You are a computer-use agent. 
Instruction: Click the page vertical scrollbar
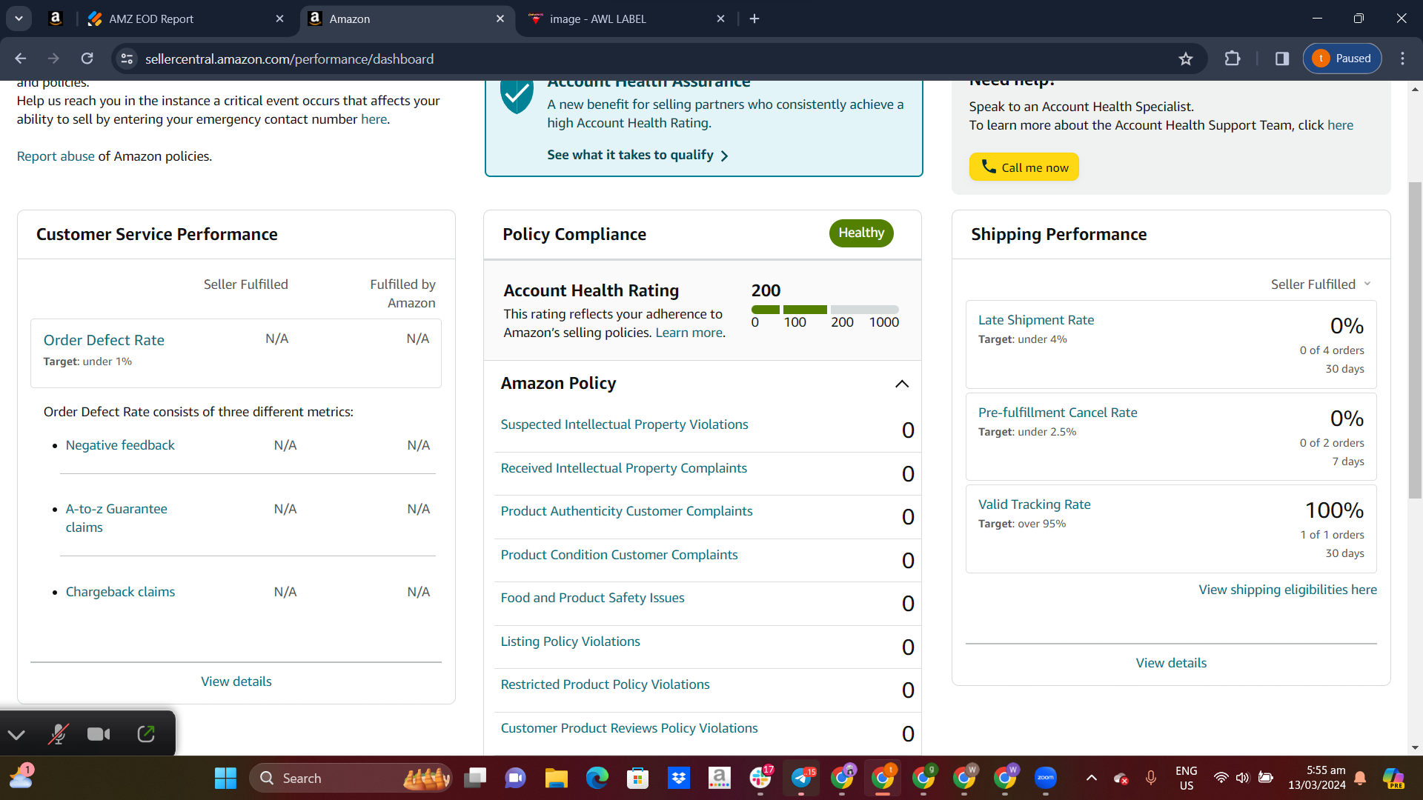[x=1415, y=341]
